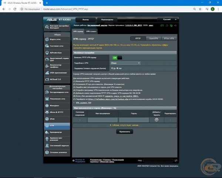Open Internet (WAN) globe icon
Viewport: 222px width, 178px height.
click(47, 106)
